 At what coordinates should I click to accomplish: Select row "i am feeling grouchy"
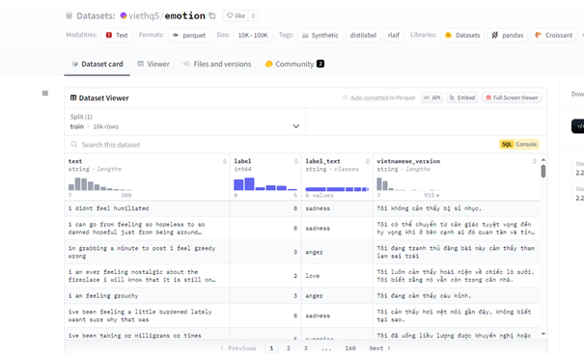click(x=302, y=296)
